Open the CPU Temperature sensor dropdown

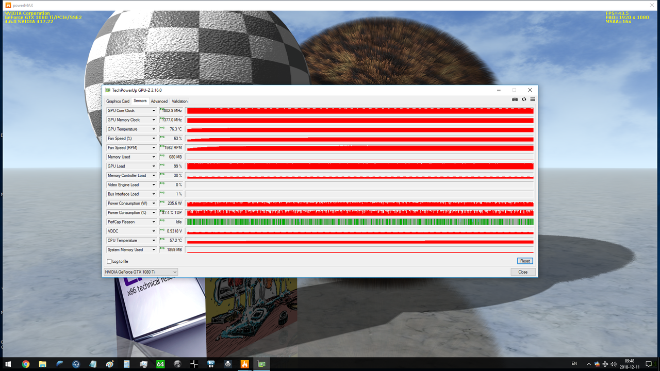[x=154, y=241]
